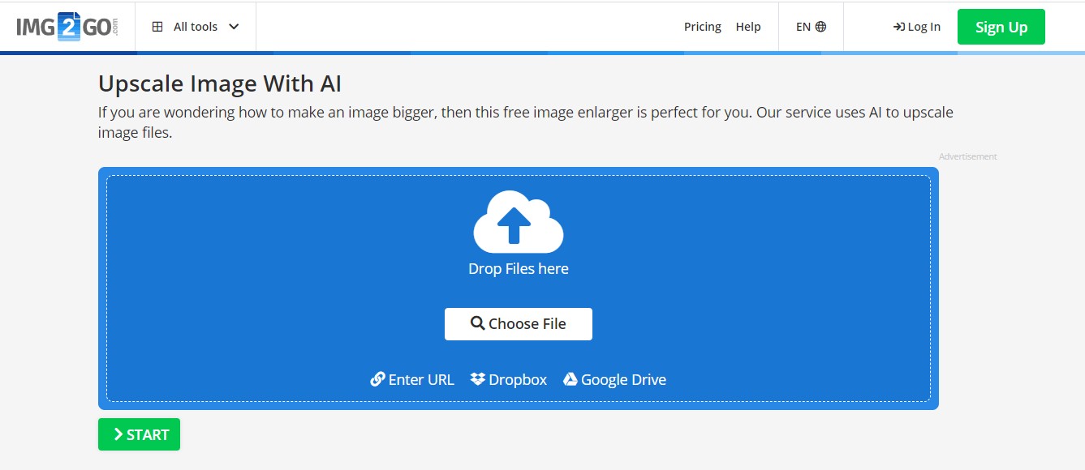This screenshot has width=1085, height=470.
Task: Click the Log In link
Action: click(917, 27)
